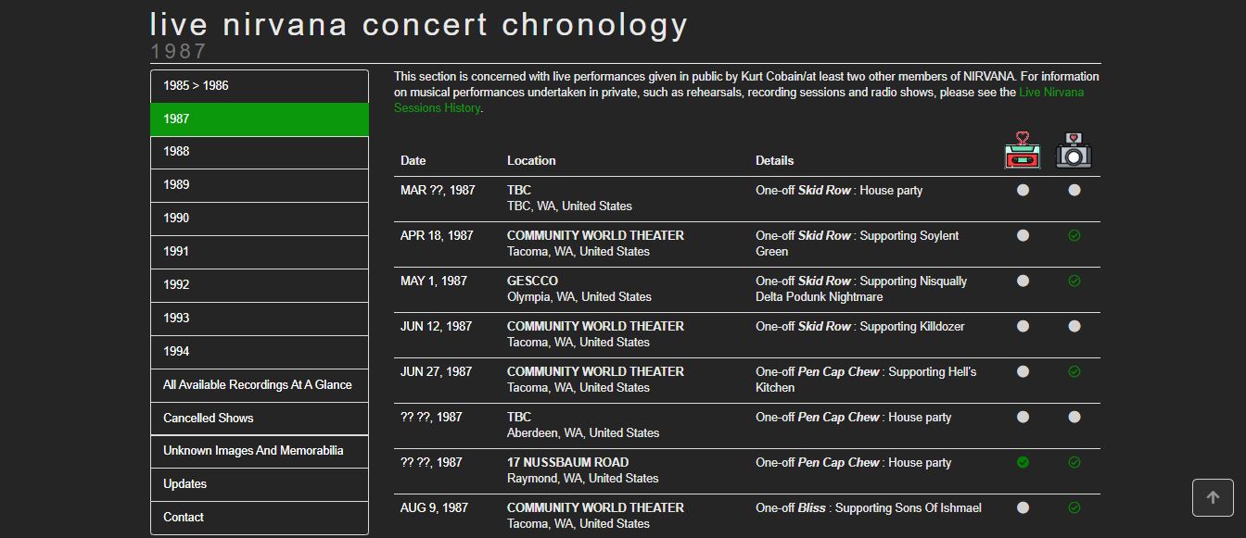
Task: Click 'Supporting Killdozer' details text
Action: click(x=912, y=326)
